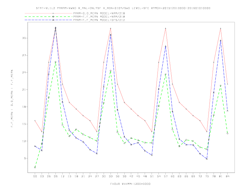Click the x-axis tick label 33
This screenshot has height=192, width=248.
111,176
